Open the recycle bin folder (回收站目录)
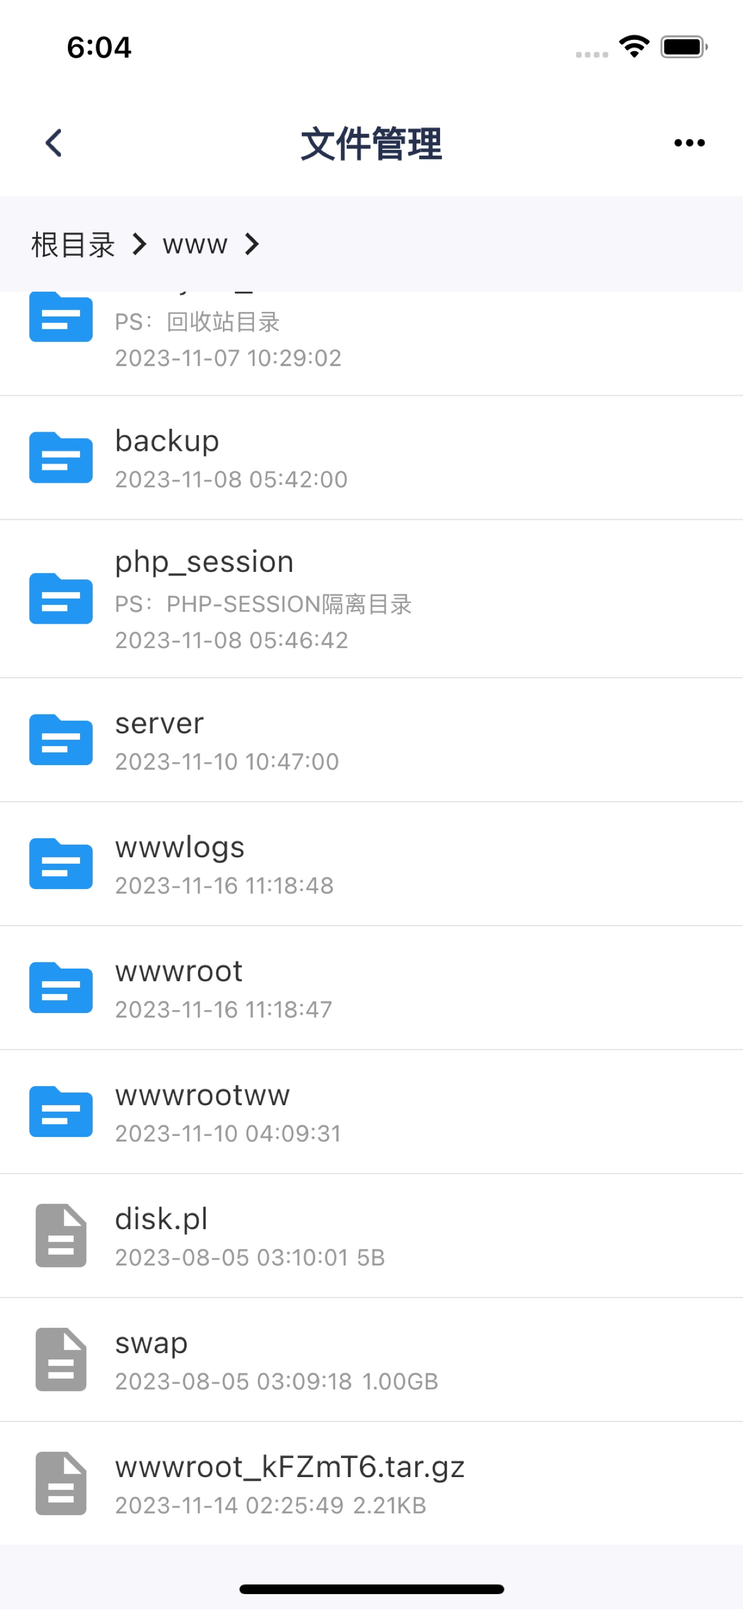The width and height of the screenshot is (743, 1612). point(371,343)
